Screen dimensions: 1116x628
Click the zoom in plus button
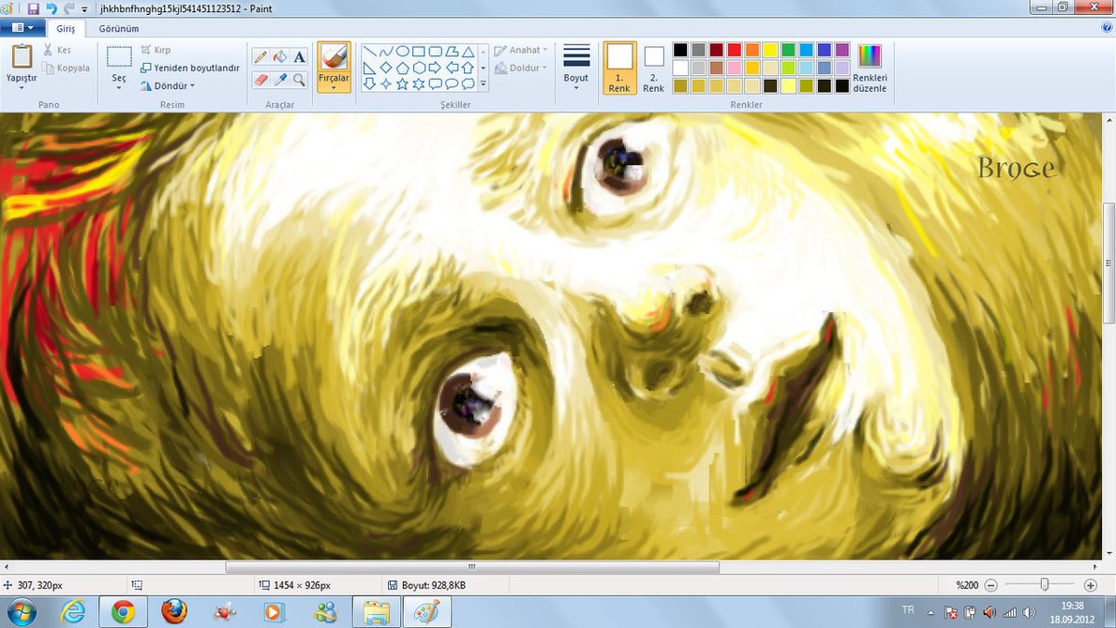coord(1090,585)
